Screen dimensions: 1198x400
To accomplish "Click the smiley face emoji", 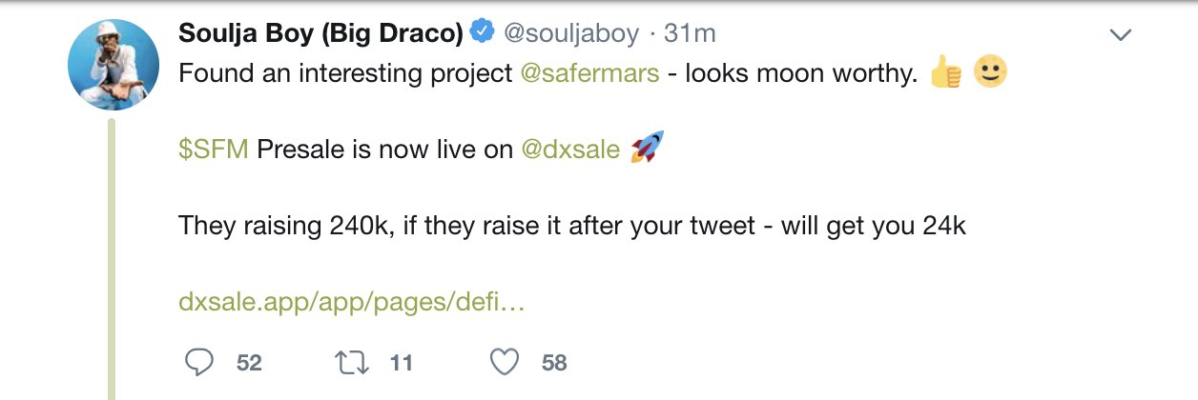I will pos(991,72).
